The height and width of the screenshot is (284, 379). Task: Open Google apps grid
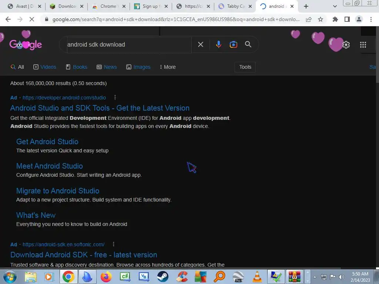coord(363,45)
